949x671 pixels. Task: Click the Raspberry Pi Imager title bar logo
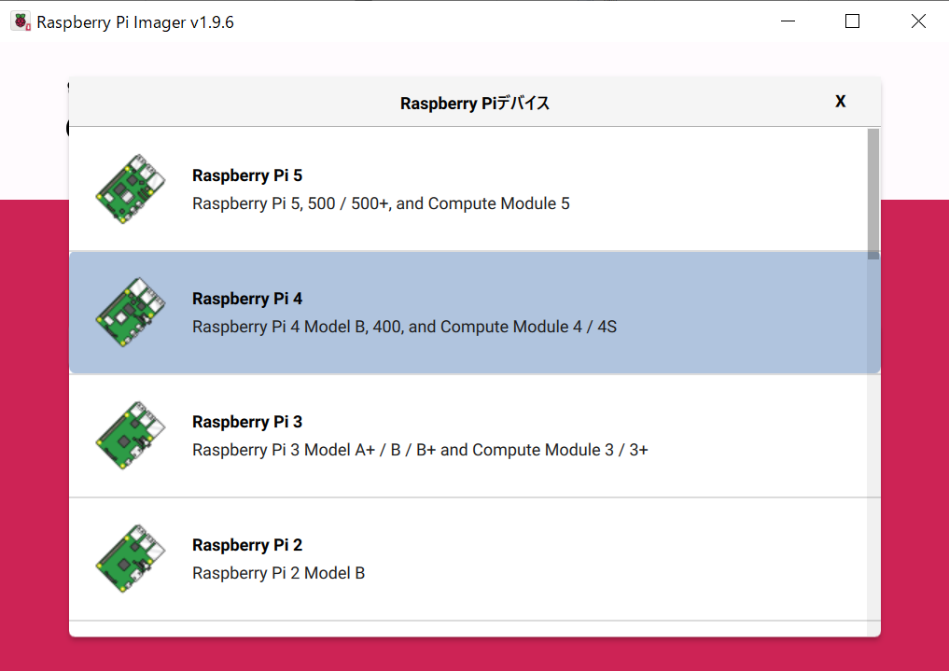tap(21, 21)
